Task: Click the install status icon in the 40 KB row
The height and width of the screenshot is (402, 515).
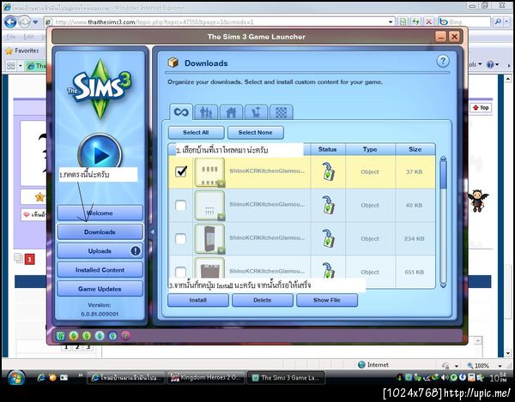Action: coord(328,205)
